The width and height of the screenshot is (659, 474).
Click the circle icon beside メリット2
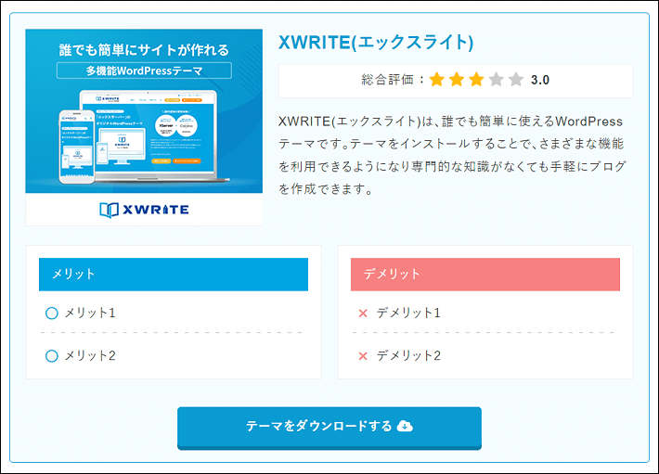pyautogui.click(x=52, y=356)
